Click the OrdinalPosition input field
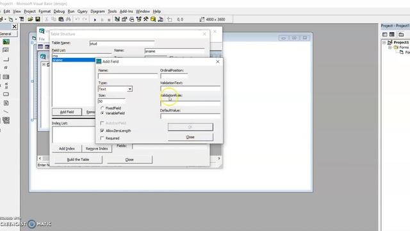 pos(174,76)
